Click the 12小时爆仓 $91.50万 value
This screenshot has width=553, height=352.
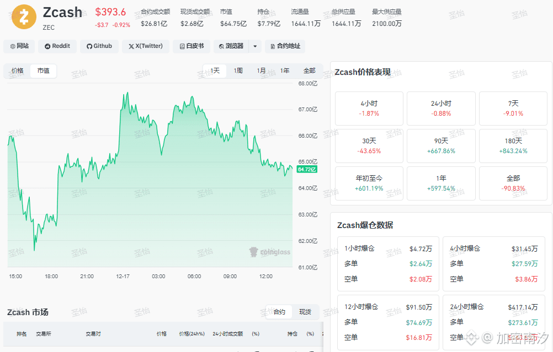[x=419, y=307]
